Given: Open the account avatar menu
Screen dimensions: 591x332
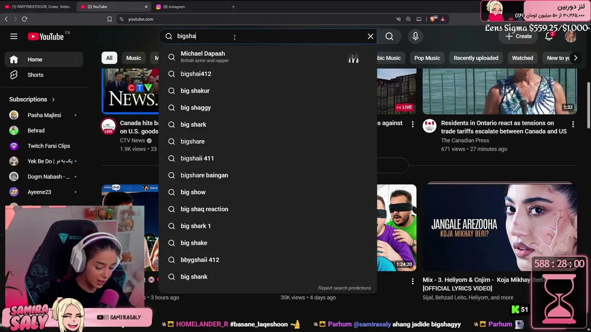Looking at the screenshot, I should [571, 36].
